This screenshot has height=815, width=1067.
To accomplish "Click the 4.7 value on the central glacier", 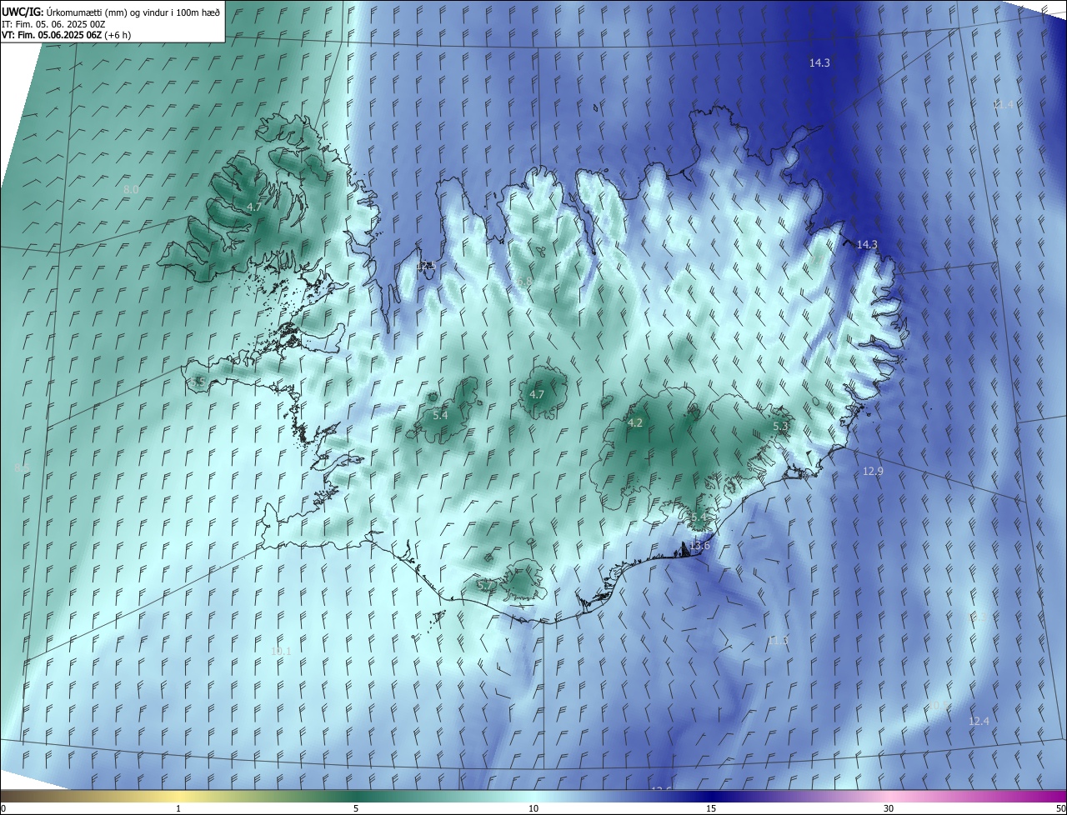I will (x=537, y=394).
